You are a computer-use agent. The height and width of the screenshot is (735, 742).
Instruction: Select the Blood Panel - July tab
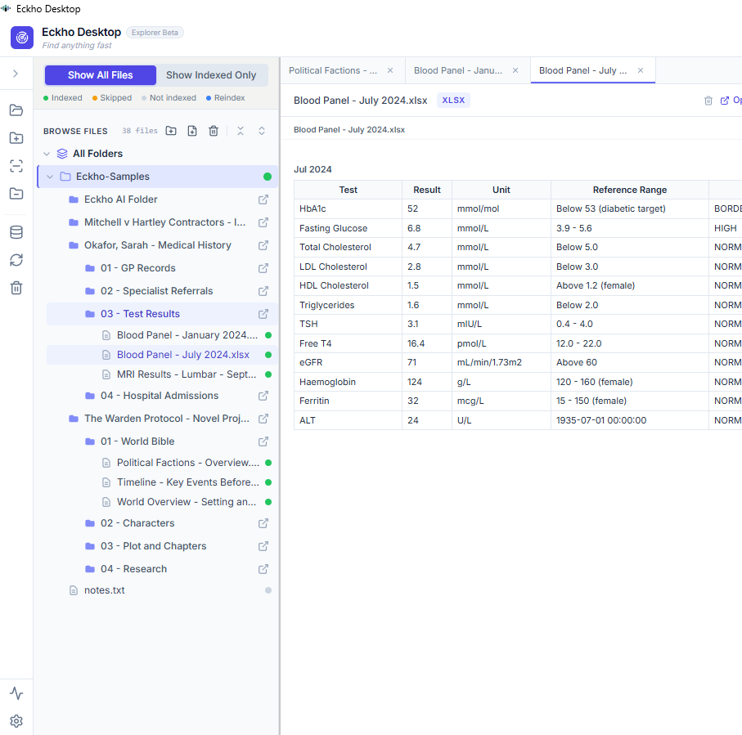point(583,70)
